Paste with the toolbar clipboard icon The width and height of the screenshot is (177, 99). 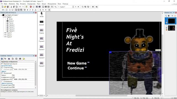(17, 7)
